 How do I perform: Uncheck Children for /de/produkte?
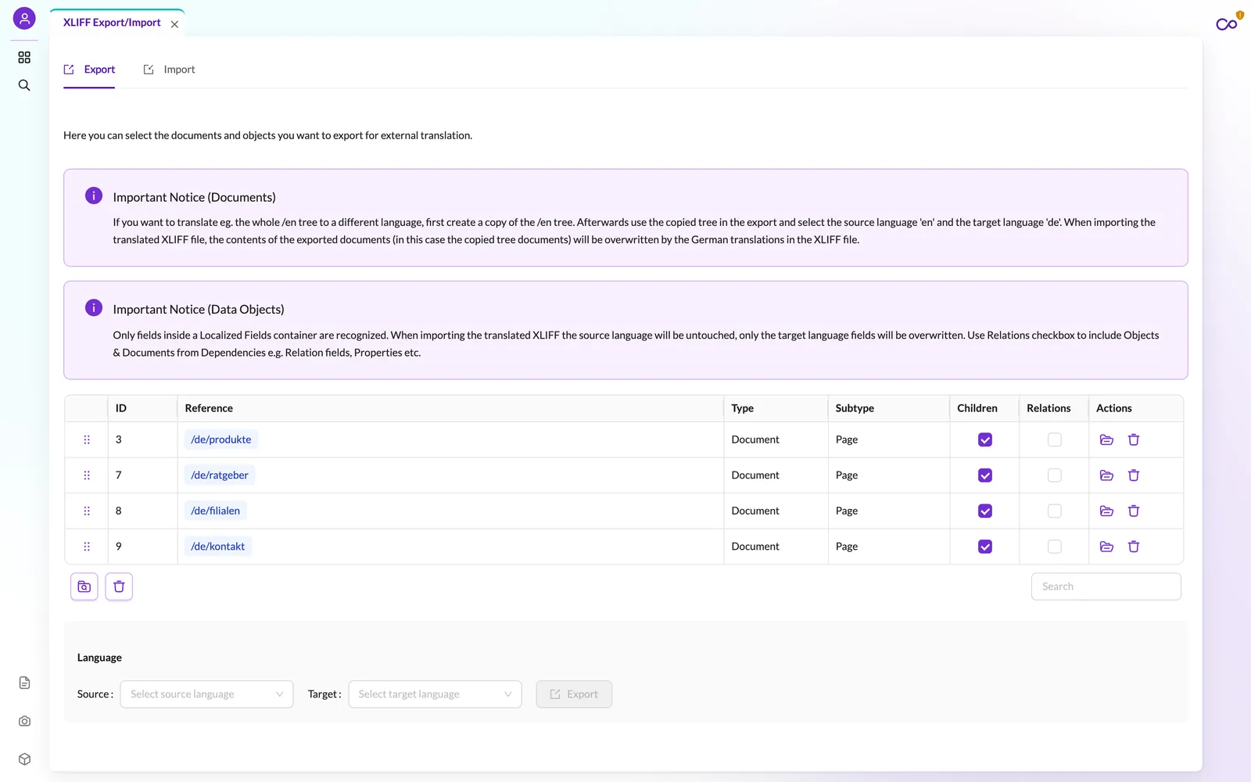pyautogui.click(x=985, y=439)
